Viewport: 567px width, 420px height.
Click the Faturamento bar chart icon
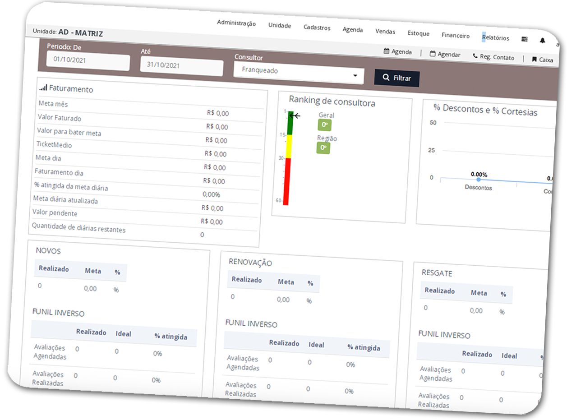[43, 88]
